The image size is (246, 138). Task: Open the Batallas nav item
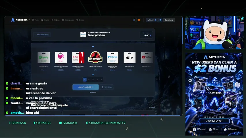point(45,20)
